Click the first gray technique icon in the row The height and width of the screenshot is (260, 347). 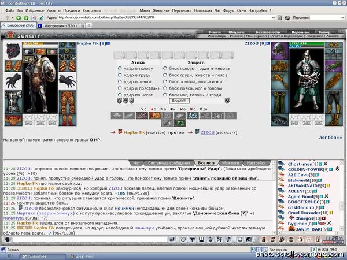pos(117,116)
